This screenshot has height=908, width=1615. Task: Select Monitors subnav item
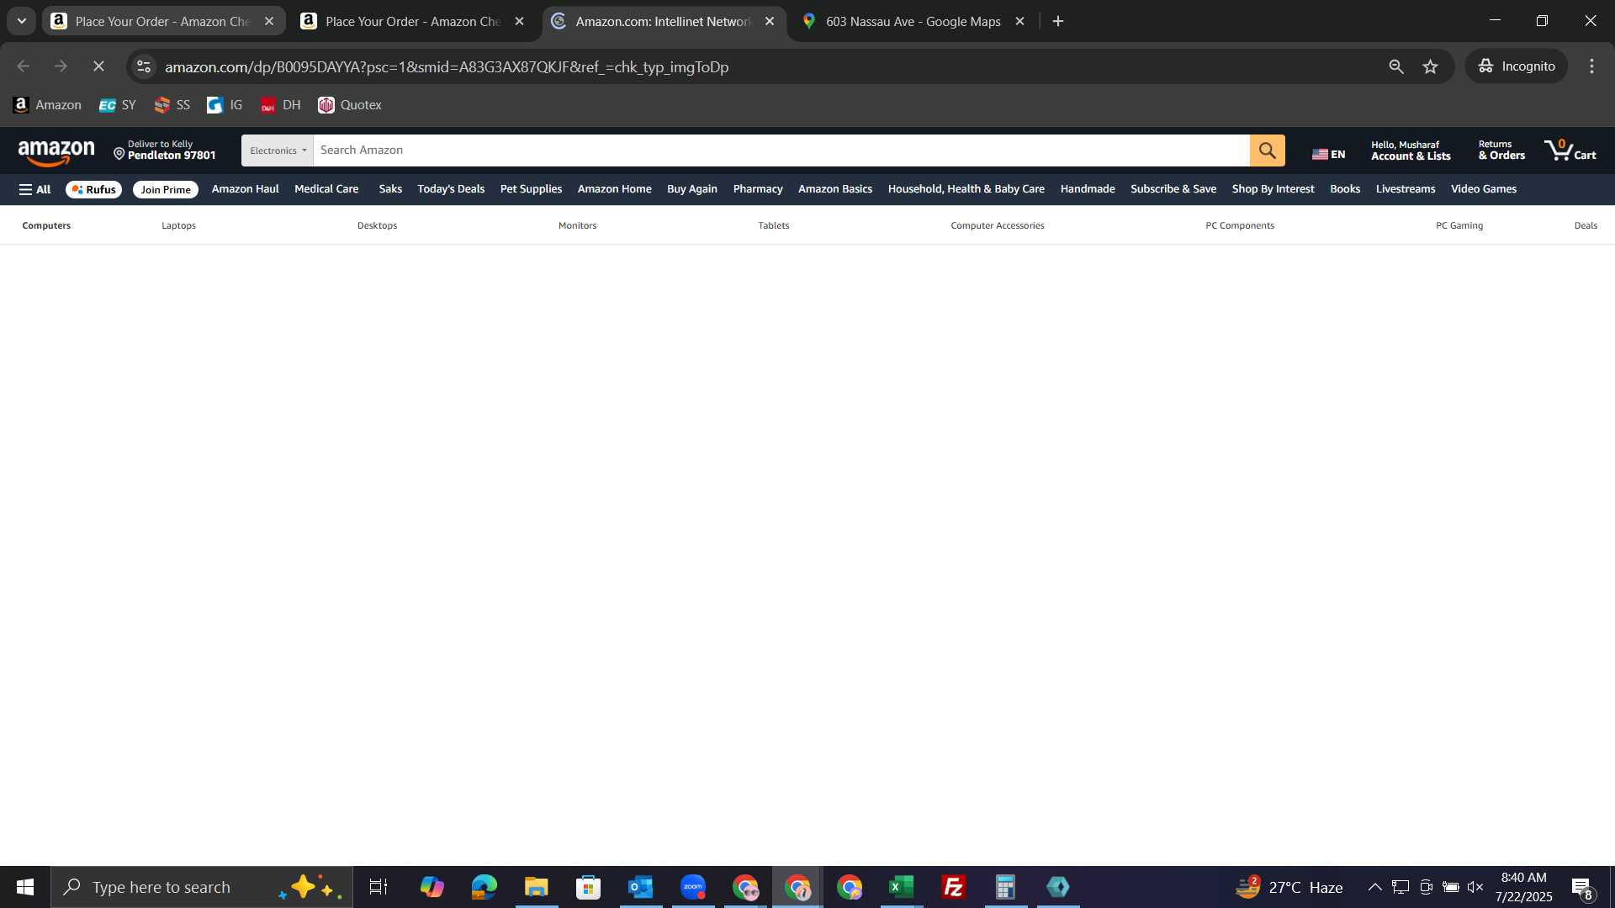(577, 225)
